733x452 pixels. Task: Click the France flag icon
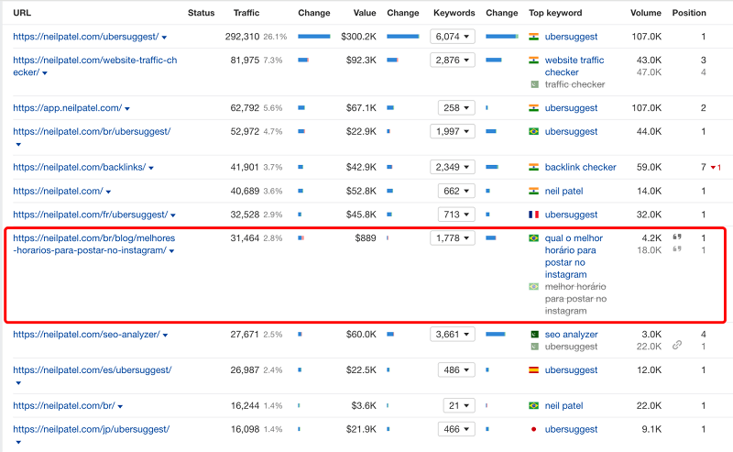[x=533, y=215]
